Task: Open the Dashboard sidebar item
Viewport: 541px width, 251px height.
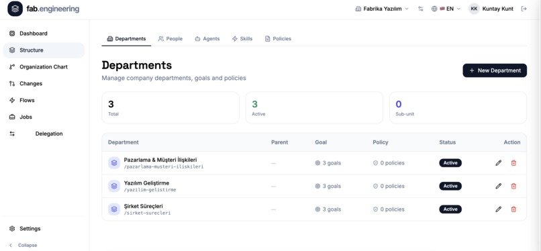Action: pyautogui.click(x=44, y=34)
